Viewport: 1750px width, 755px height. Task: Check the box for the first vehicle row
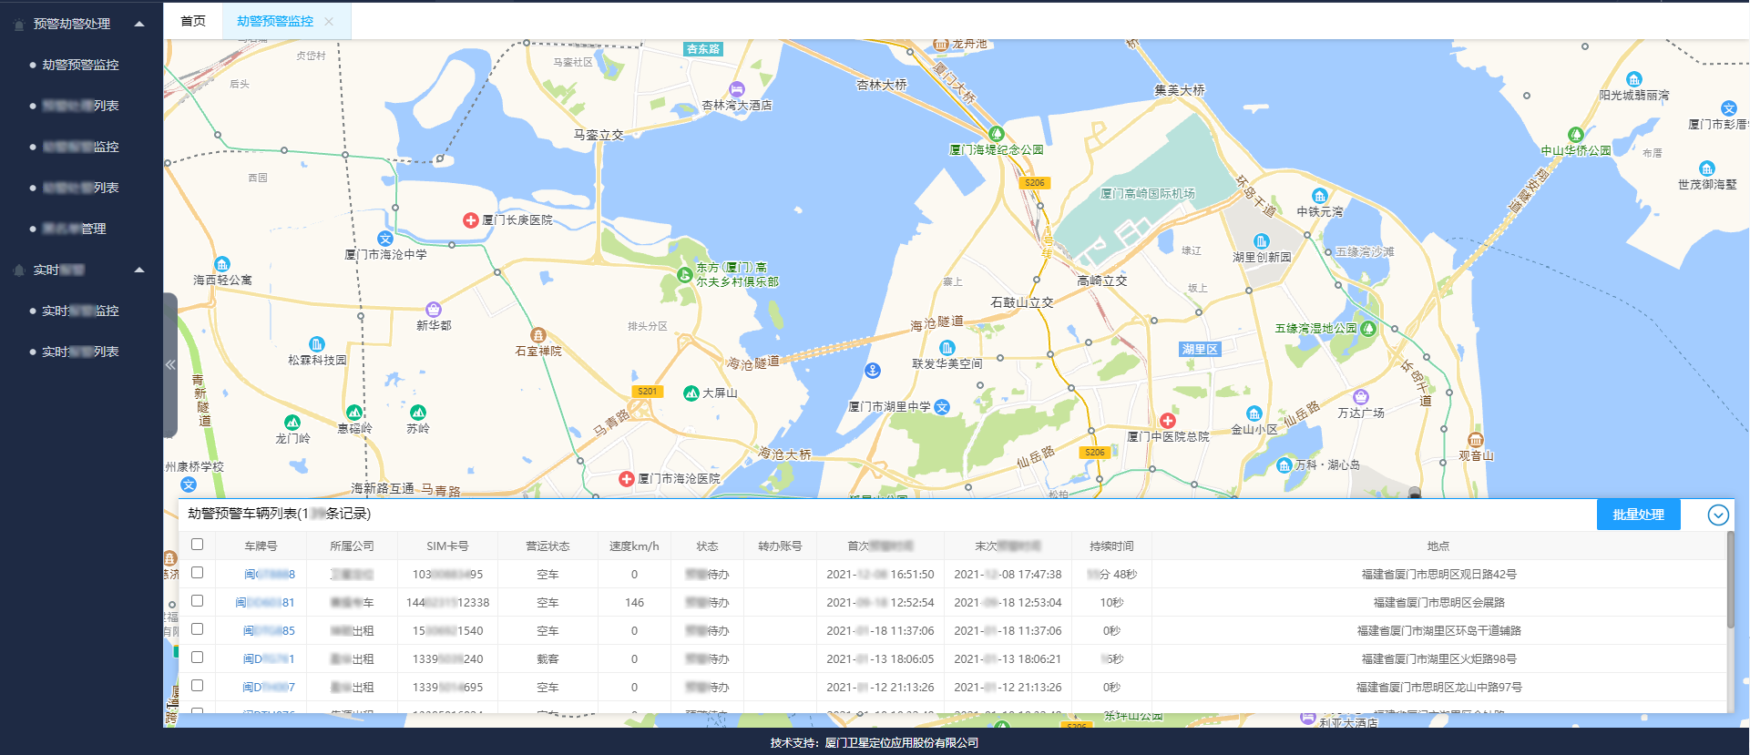[197, 573]
